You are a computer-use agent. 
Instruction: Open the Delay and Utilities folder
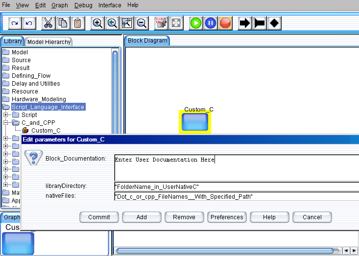click(31, 84)
